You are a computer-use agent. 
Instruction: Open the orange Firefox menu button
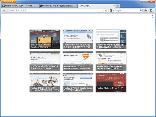(x=9, y=1)
